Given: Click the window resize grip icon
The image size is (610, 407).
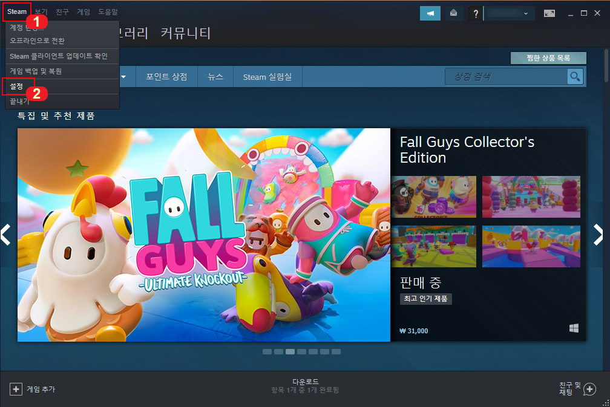Looking at the screenshot, I should tap(606, 403).
